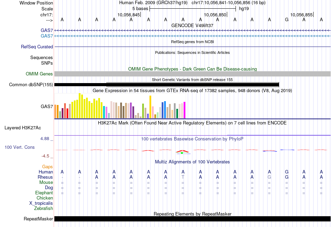The width and height of the screenshot is (331, 227).
Task: Click the -4.5 PhyloP lower scale value
Action: (x=45, y=156)
